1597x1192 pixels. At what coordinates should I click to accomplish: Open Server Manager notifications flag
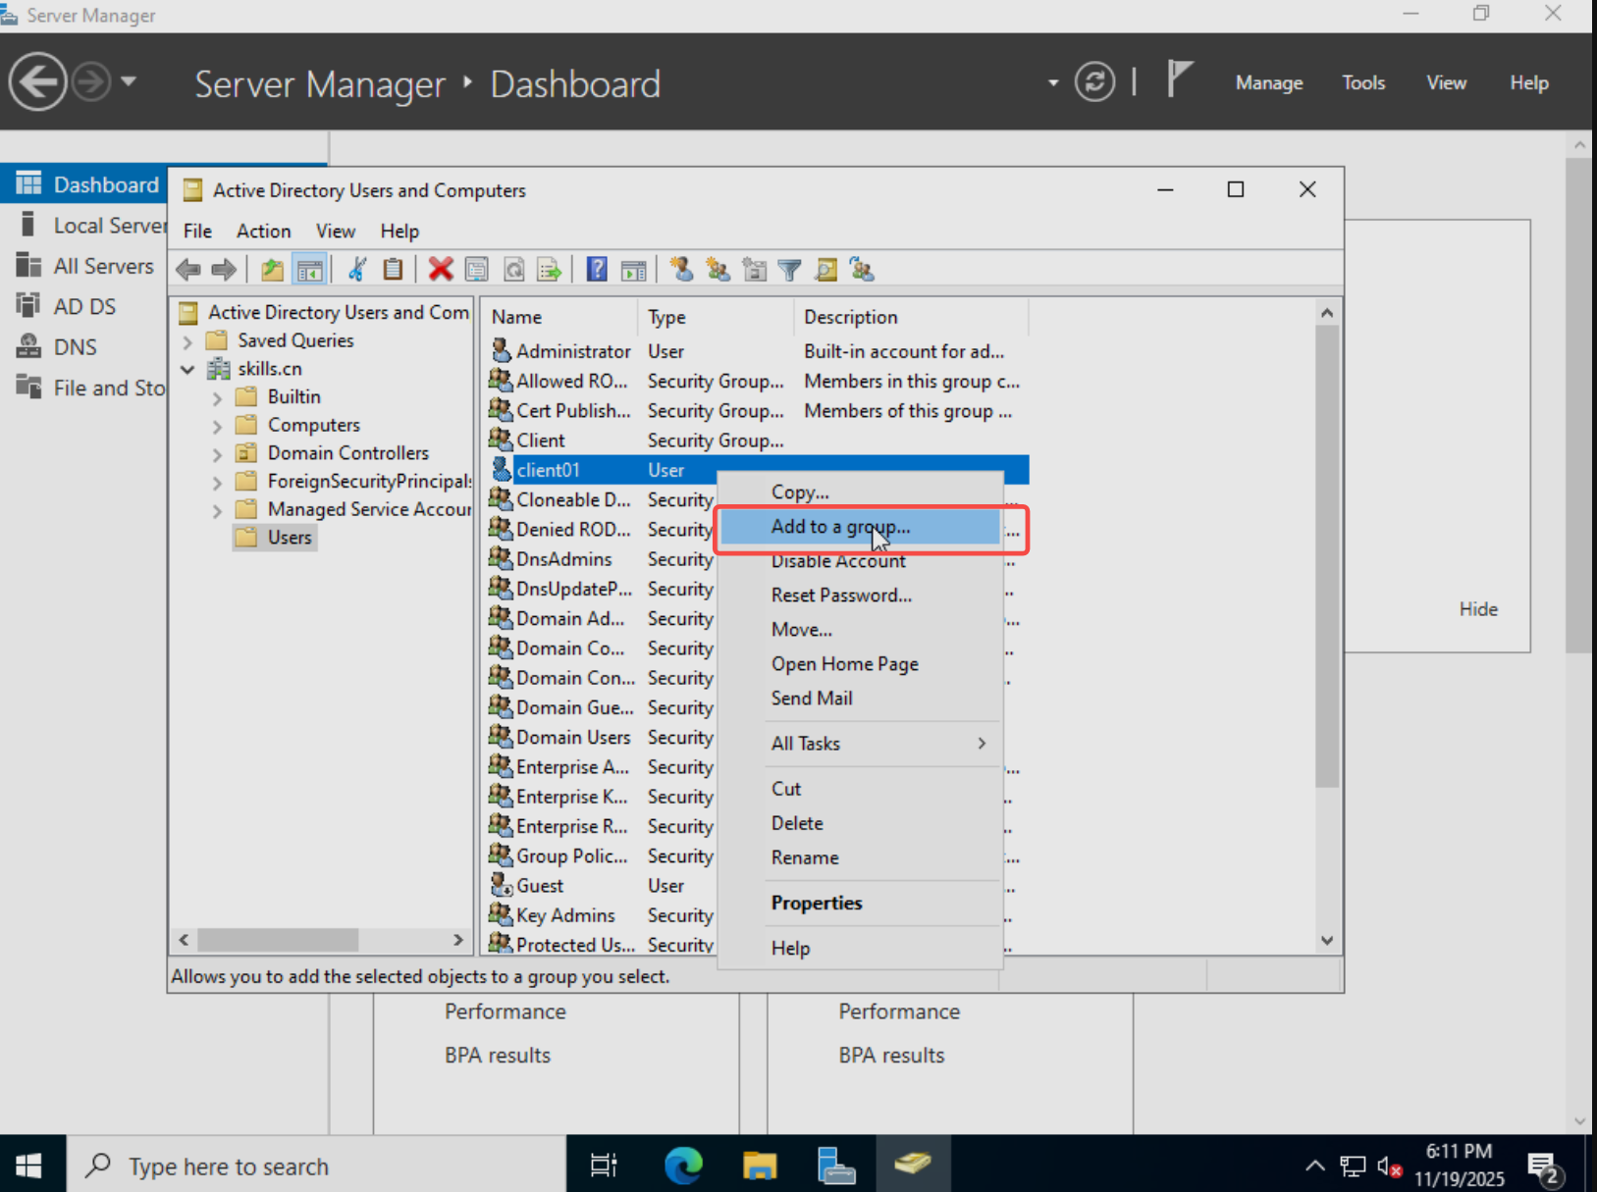1179,78
